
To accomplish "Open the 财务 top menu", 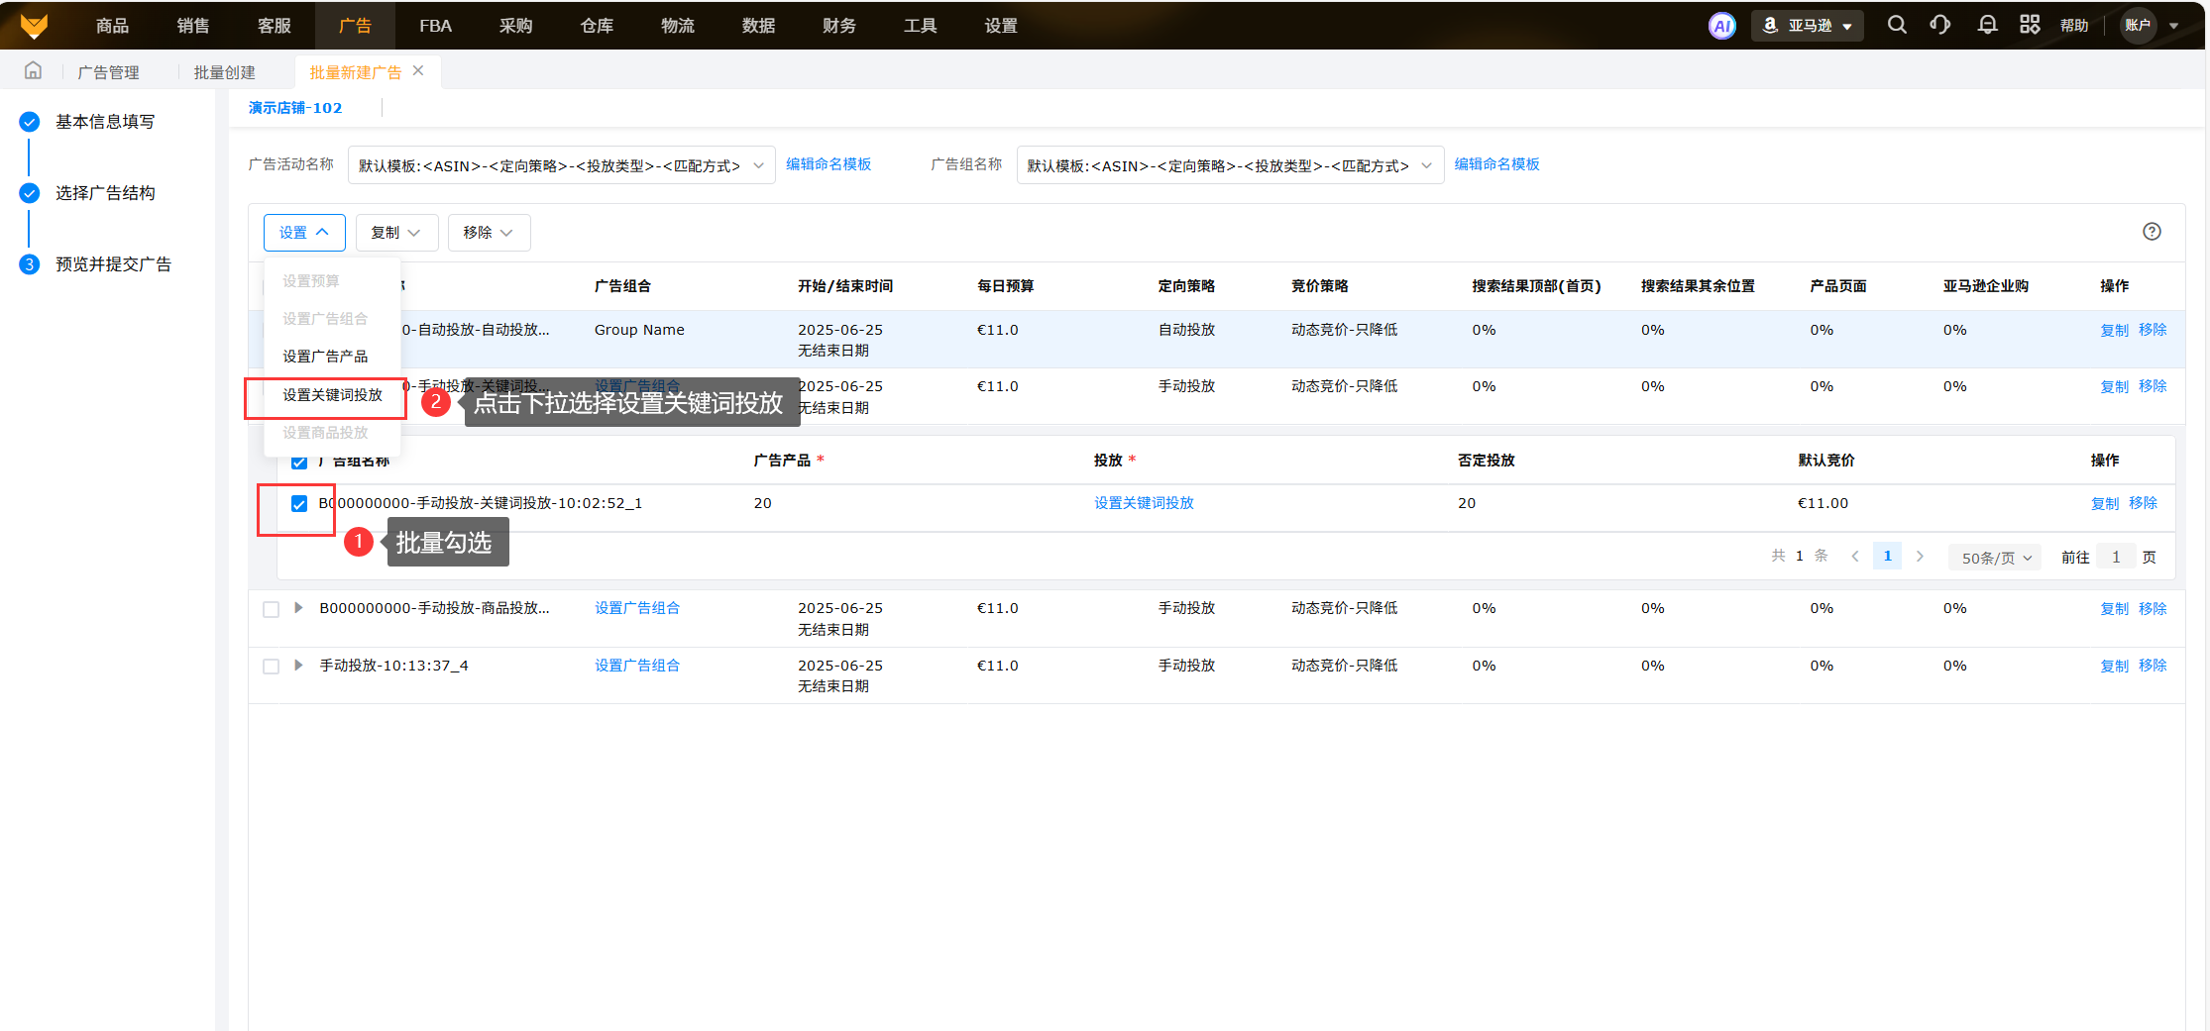I will (838, 26).
